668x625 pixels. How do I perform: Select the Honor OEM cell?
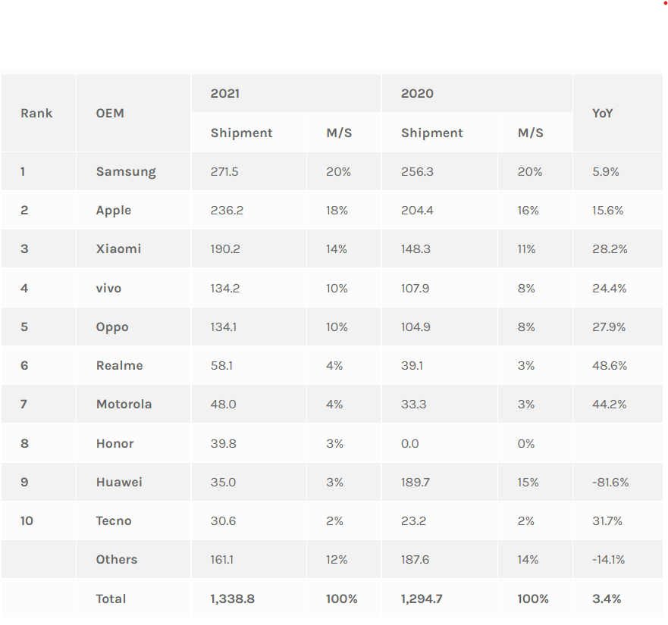(115, 443)
